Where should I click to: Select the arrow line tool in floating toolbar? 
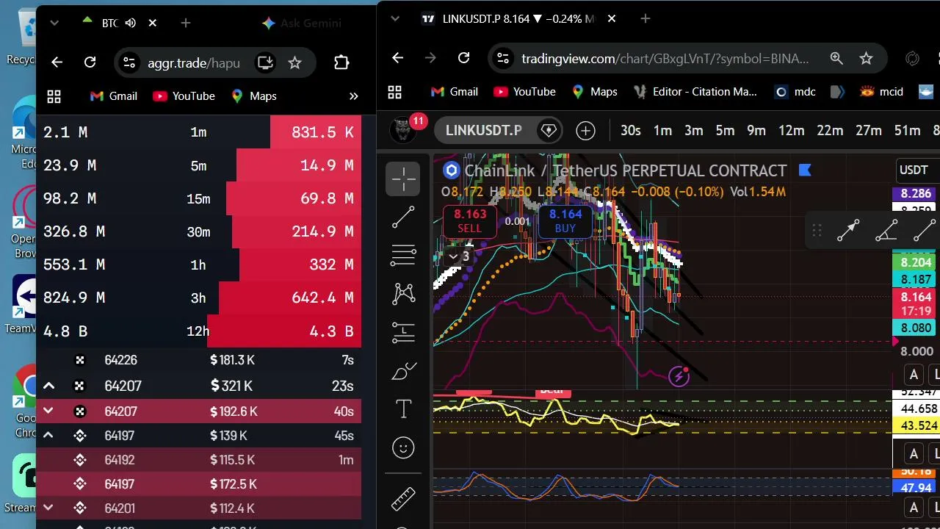tap(848, 231)
